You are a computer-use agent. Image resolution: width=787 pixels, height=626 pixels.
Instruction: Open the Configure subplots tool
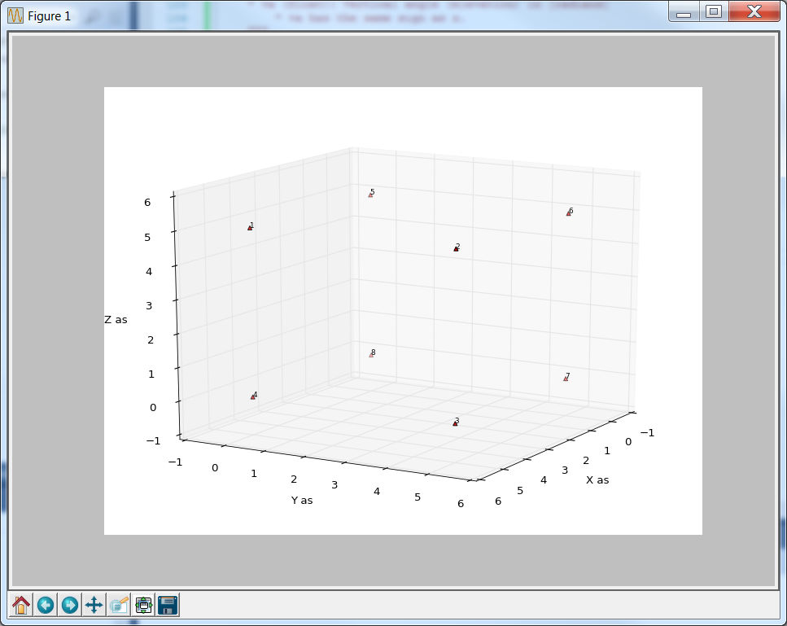[143, 605]
